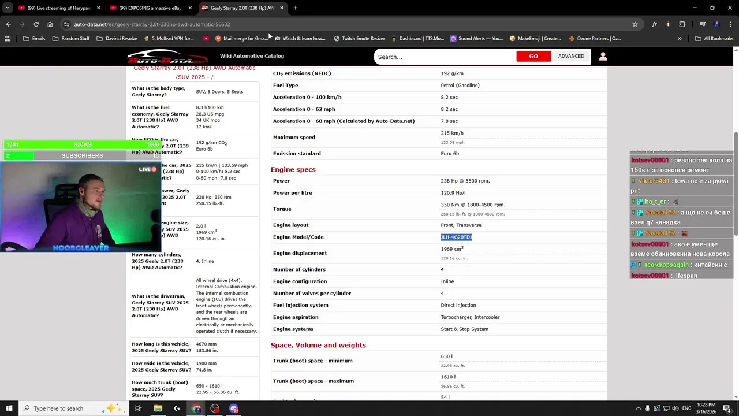Open the Chrome profile avatar menu
Image resolution: width=739 pixels, height=416 pixels.
pyautogui.click(x=716, y=24)
